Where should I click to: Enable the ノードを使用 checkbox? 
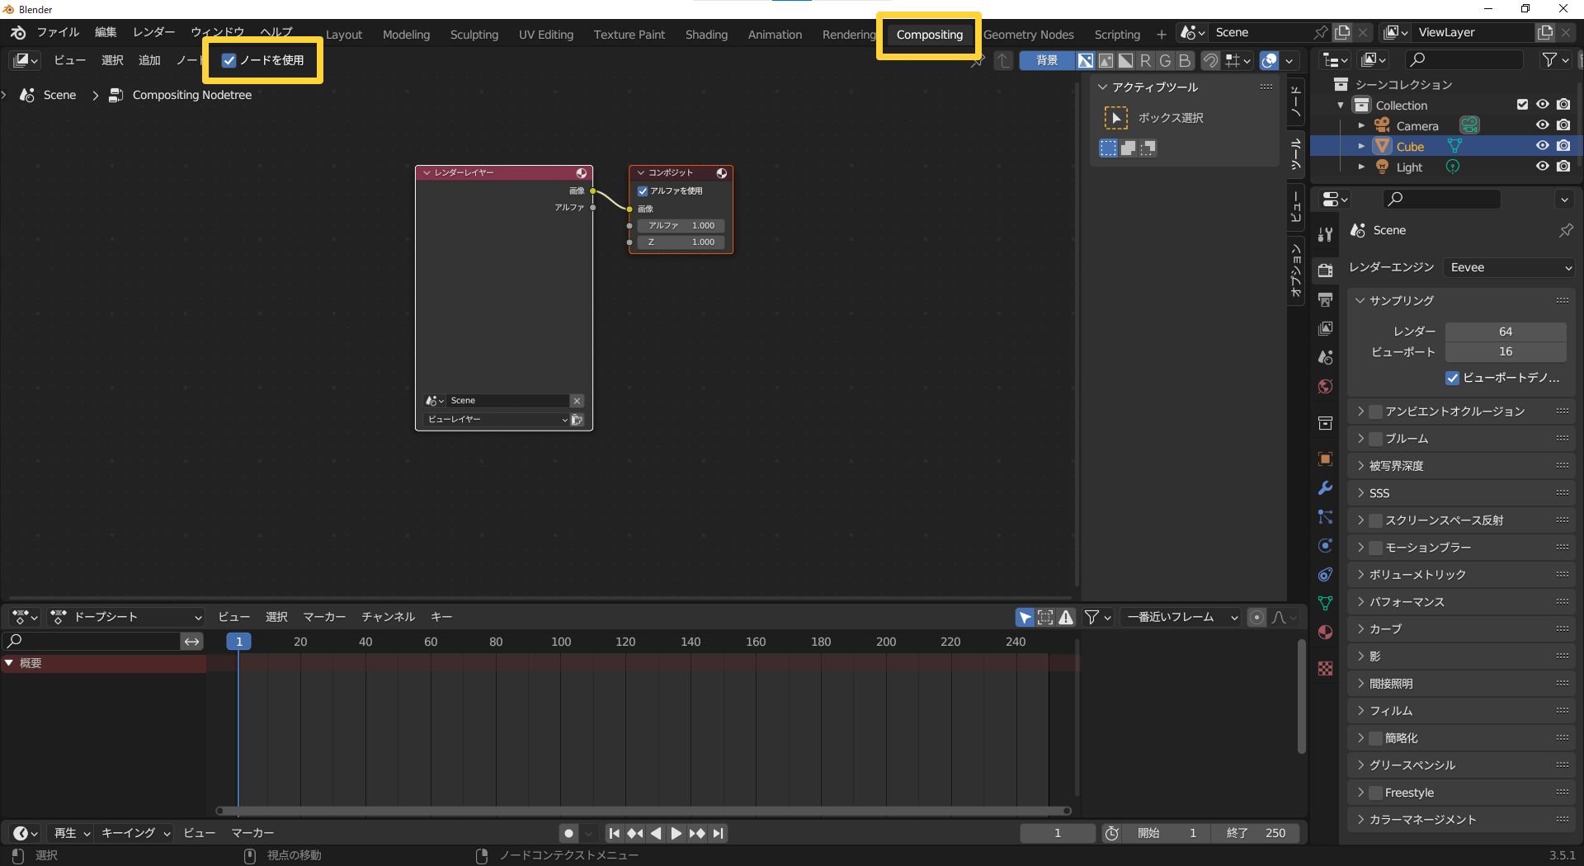tap(229, 60)
